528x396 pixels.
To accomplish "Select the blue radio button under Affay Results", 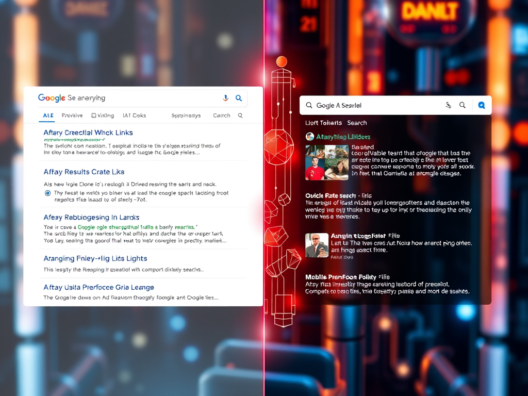I will [x=48, y=193].
